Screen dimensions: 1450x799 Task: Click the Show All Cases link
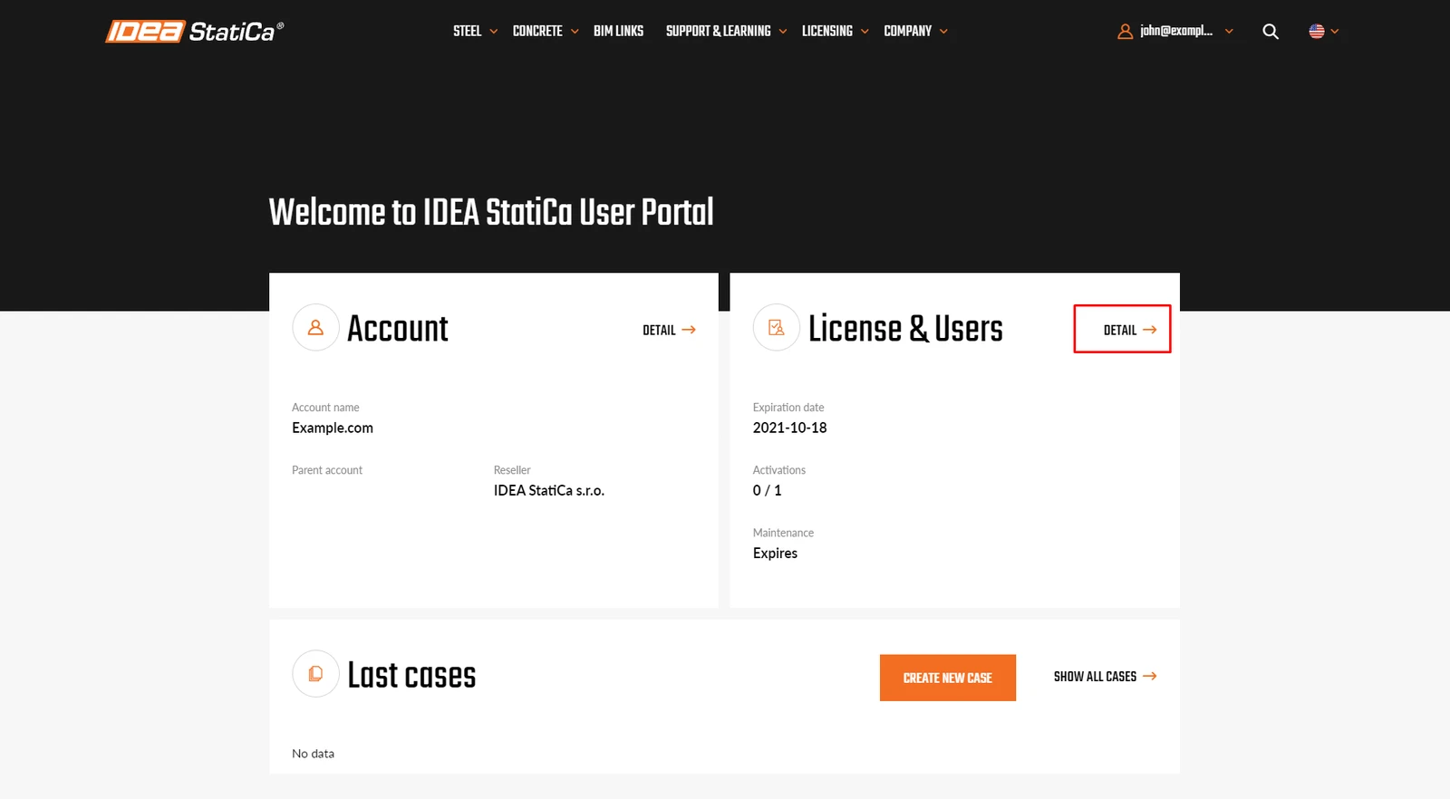tap(1105, 677)
